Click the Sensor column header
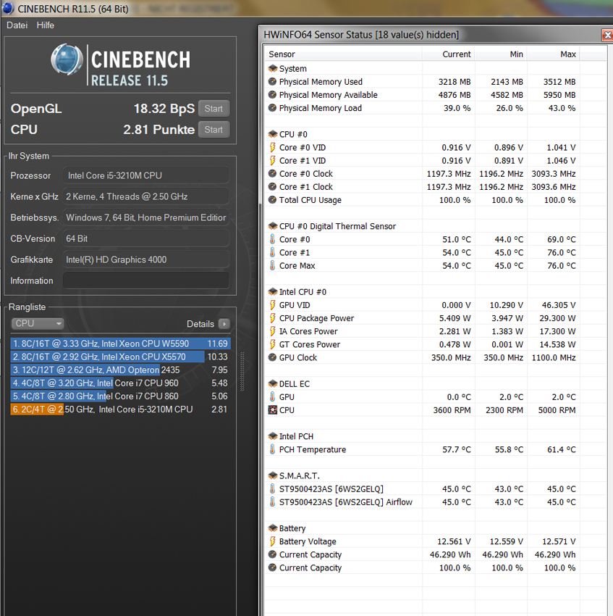The image size is (613, 616). pyautogui.click(x=343, y=54)
